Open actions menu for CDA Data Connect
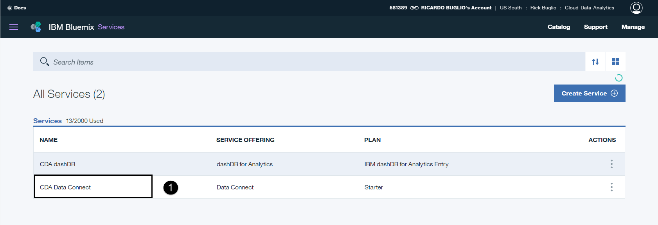The image size is (658, 225). (611, 187)
